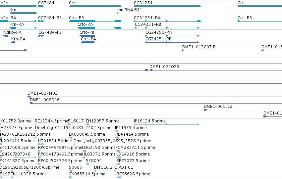
Task: Select the EN12957.5prime EST marker
Action: pyautogui.click(x=87, y=124)
